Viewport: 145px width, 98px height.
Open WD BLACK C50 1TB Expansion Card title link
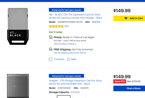[75, 16]
